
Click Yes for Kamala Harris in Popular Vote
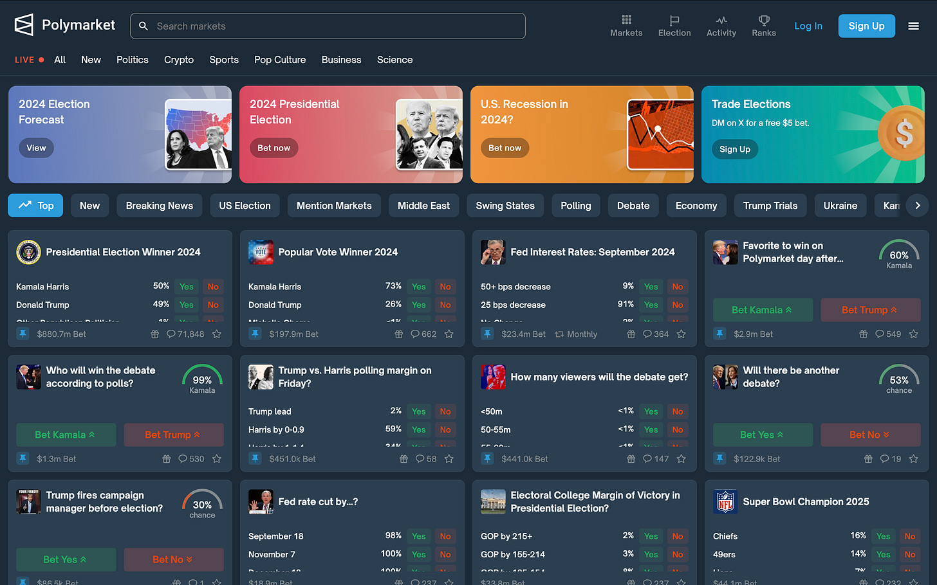coord(419,287)
